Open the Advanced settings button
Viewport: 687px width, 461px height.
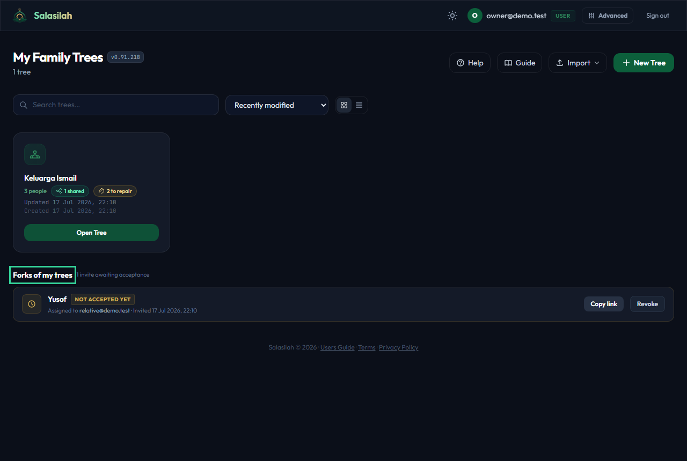pos(608,16)
